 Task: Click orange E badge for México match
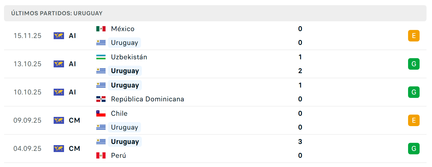click(x=414, y=36)
